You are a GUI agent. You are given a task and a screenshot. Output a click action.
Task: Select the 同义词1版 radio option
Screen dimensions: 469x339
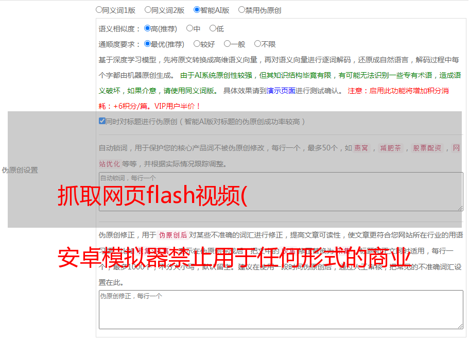(99, 10)
